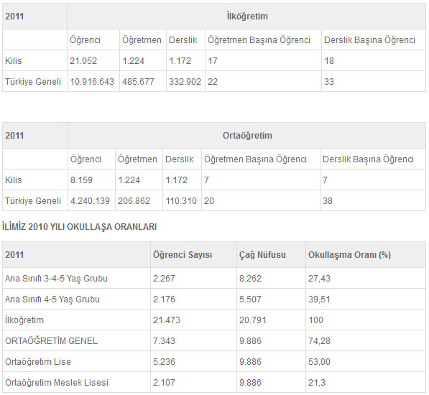429x395 pixels.
Task: Click Derslik Başına Öğrenci header in first table
Action: pyautogui.click(x=369, y=40)
